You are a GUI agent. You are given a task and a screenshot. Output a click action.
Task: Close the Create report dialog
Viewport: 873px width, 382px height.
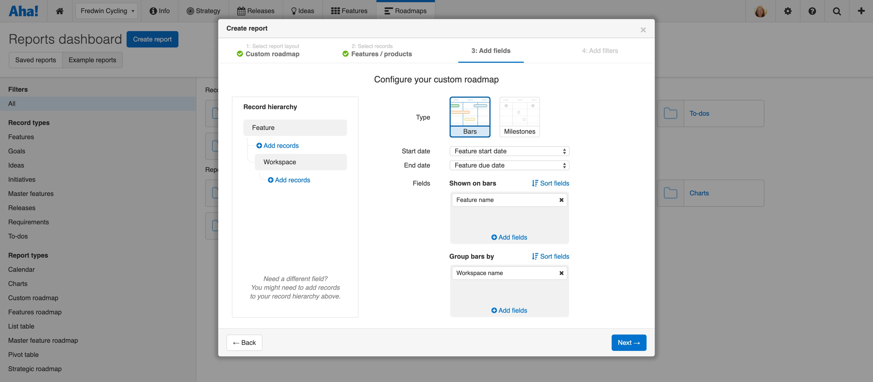click(643, 30)
